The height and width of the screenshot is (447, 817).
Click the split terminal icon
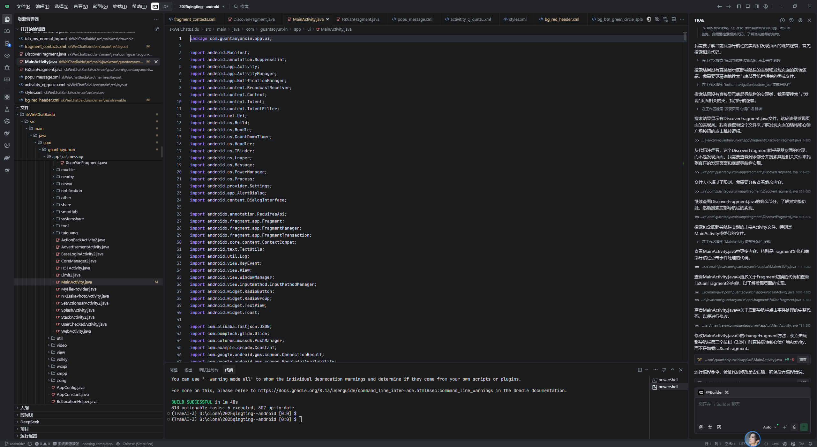(640, 370)
